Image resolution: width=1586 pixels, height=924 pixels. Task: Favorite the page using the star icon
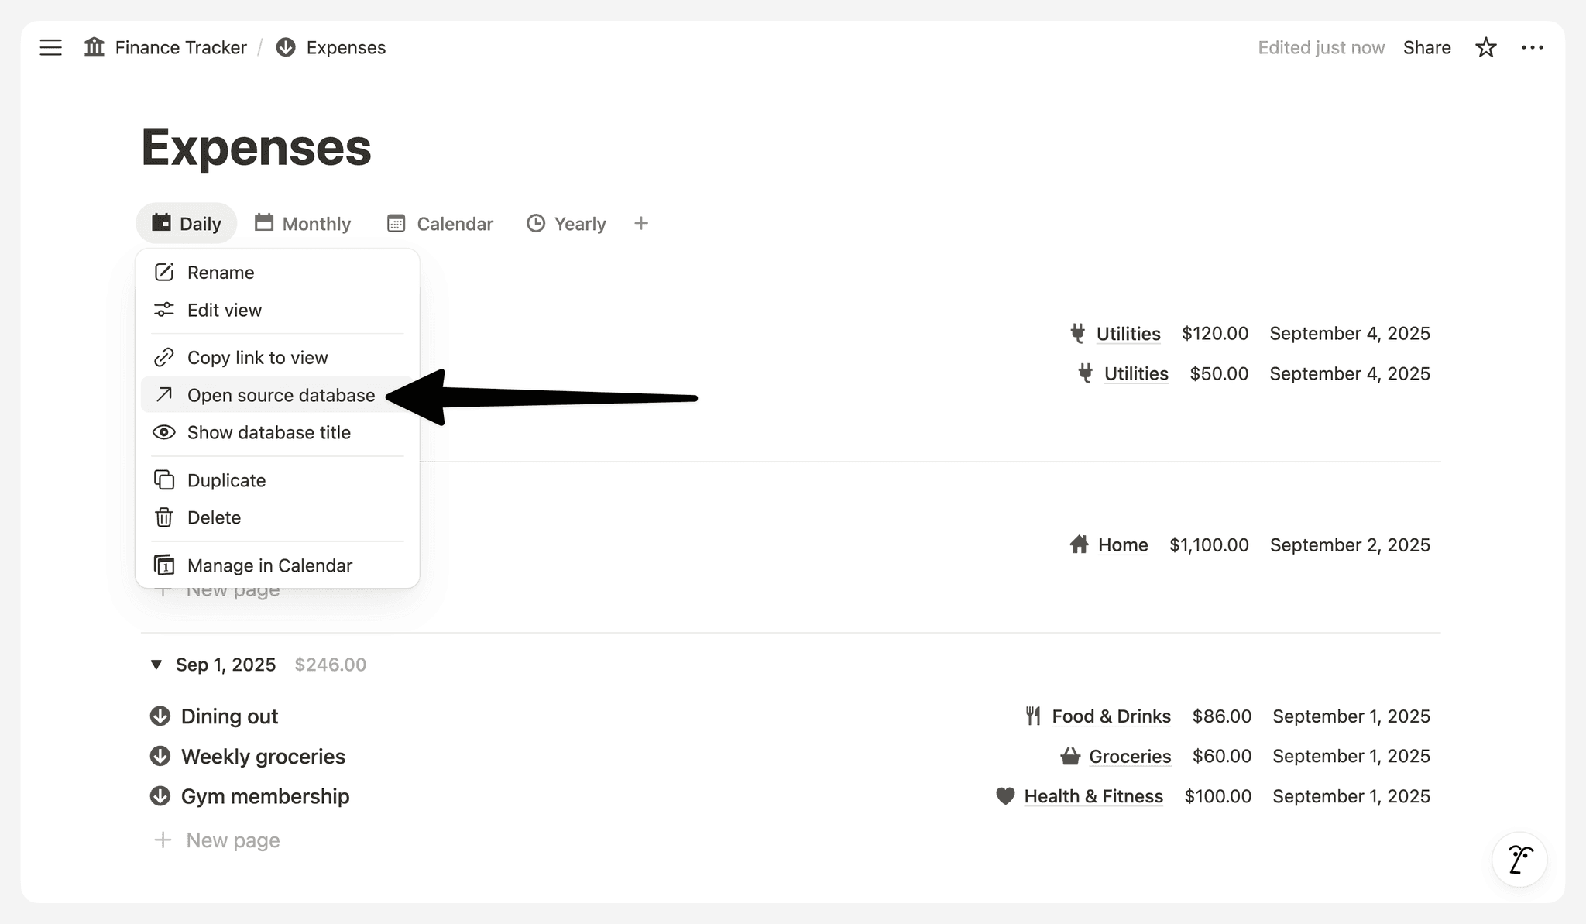1486,47
